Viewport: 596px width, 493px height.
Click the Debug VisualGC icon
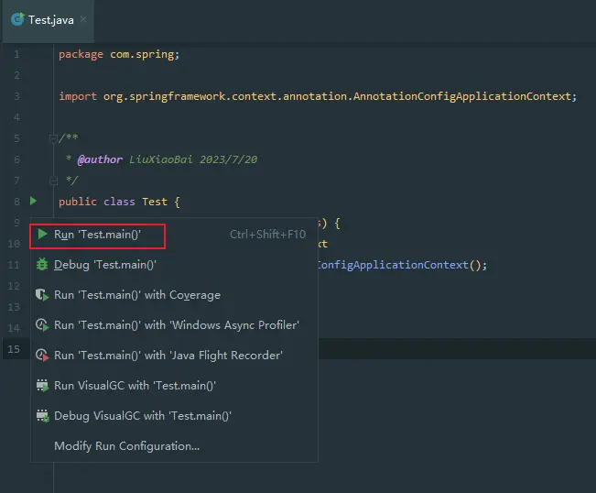pos(42,416)
